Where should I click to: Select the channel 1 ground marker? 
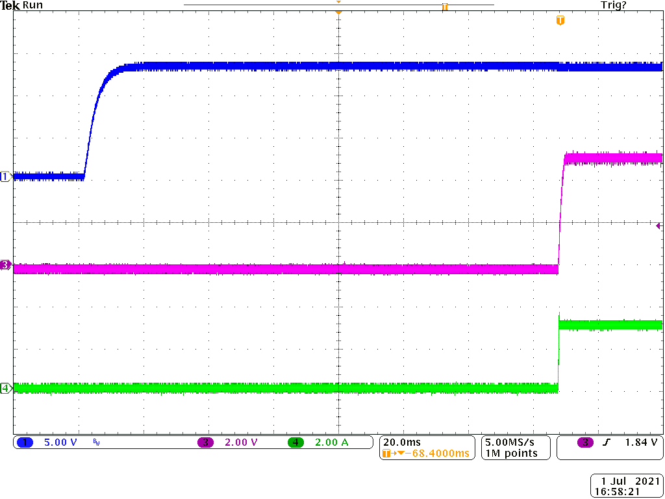point(5,175)
